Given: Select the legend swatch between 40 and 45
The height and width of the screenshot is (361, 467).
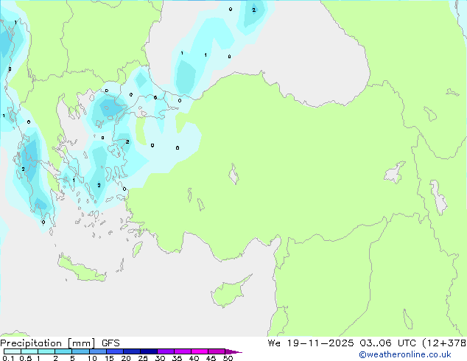Looking at the screenshot, I should click(x=200, y=351).
